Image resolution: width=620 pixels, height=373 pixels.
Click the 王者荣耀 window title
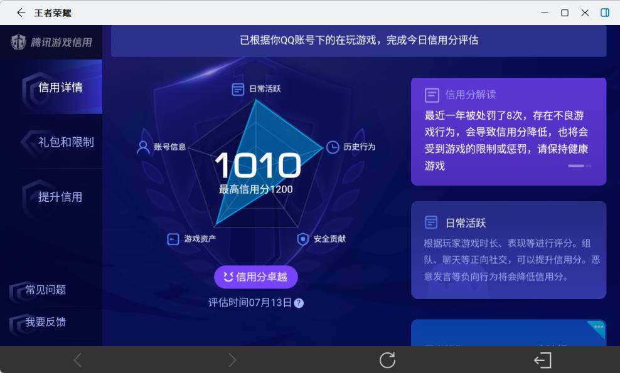53,13
